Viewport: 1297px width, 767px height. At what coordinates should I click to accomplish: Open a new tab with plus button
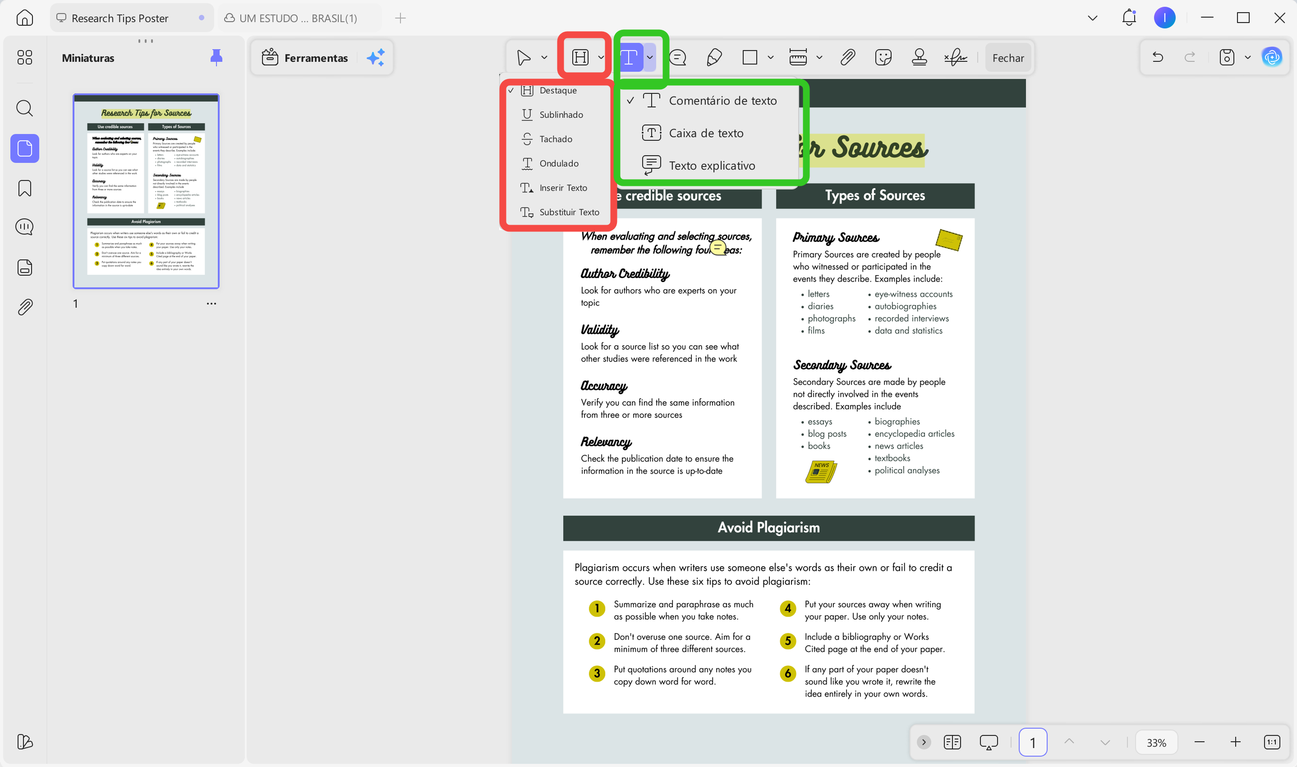[400, 18]
